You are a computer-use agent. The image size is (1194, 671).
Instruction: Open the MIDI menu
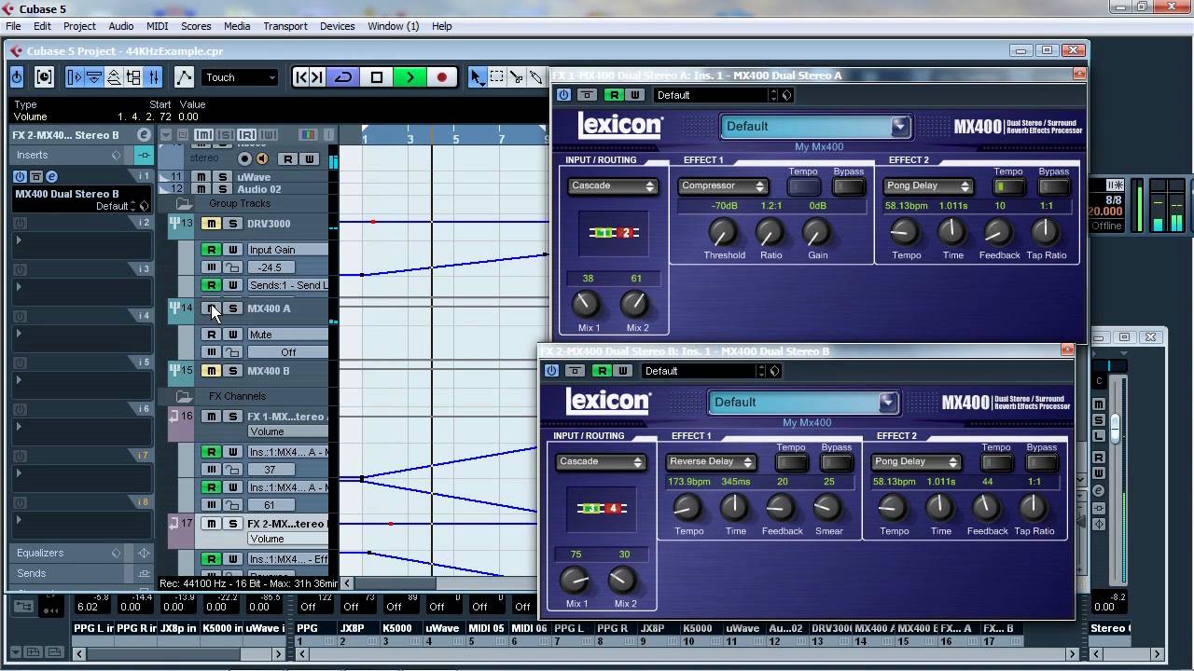157,26
